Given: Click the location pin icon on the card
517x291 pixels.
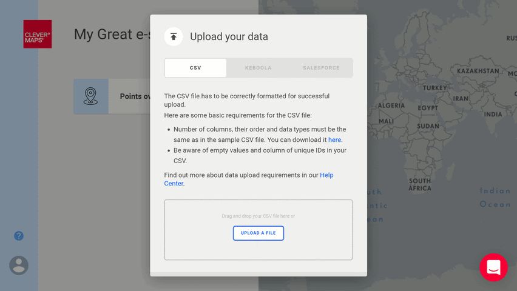Looking at the screenshot, I should pos(91,96).
